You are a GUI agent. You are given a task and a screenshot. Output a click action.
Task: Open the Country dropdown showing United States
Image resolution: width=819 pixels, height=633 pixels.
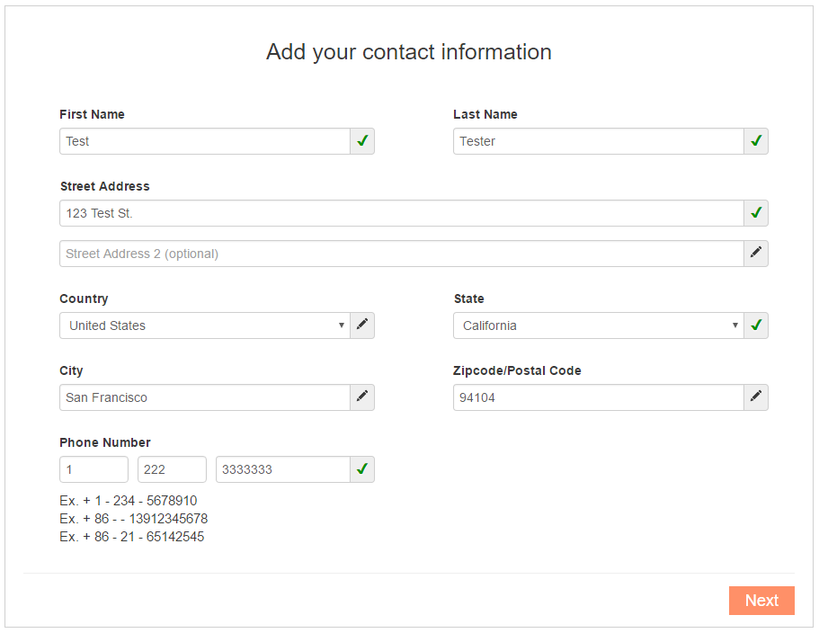[204, 325]
